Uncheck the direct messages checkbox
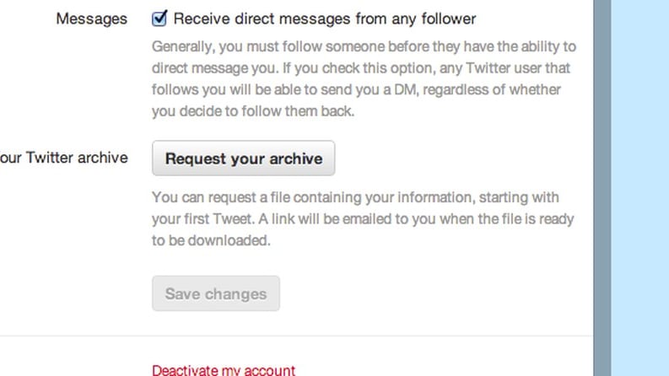This screenshot has width=669, height=376. point(159,19)
